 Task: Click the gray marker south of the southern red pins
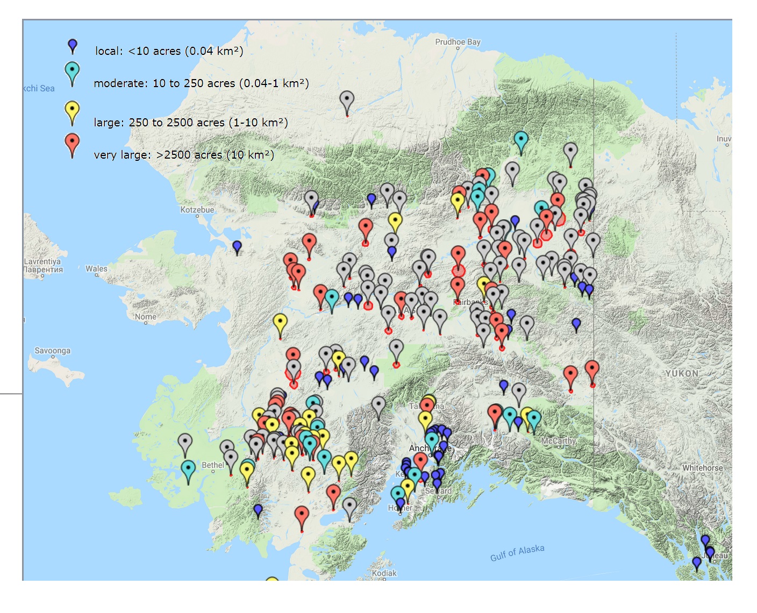pyautogui.click(x=349, y=510)
